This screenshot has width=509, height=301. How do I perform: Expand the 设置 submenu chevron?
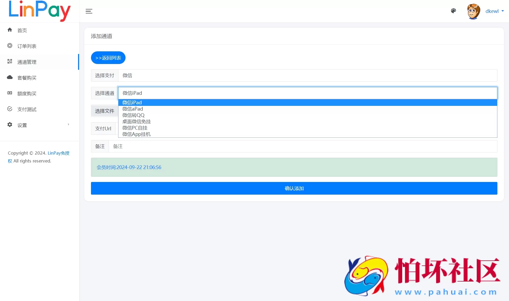point(68,125)
